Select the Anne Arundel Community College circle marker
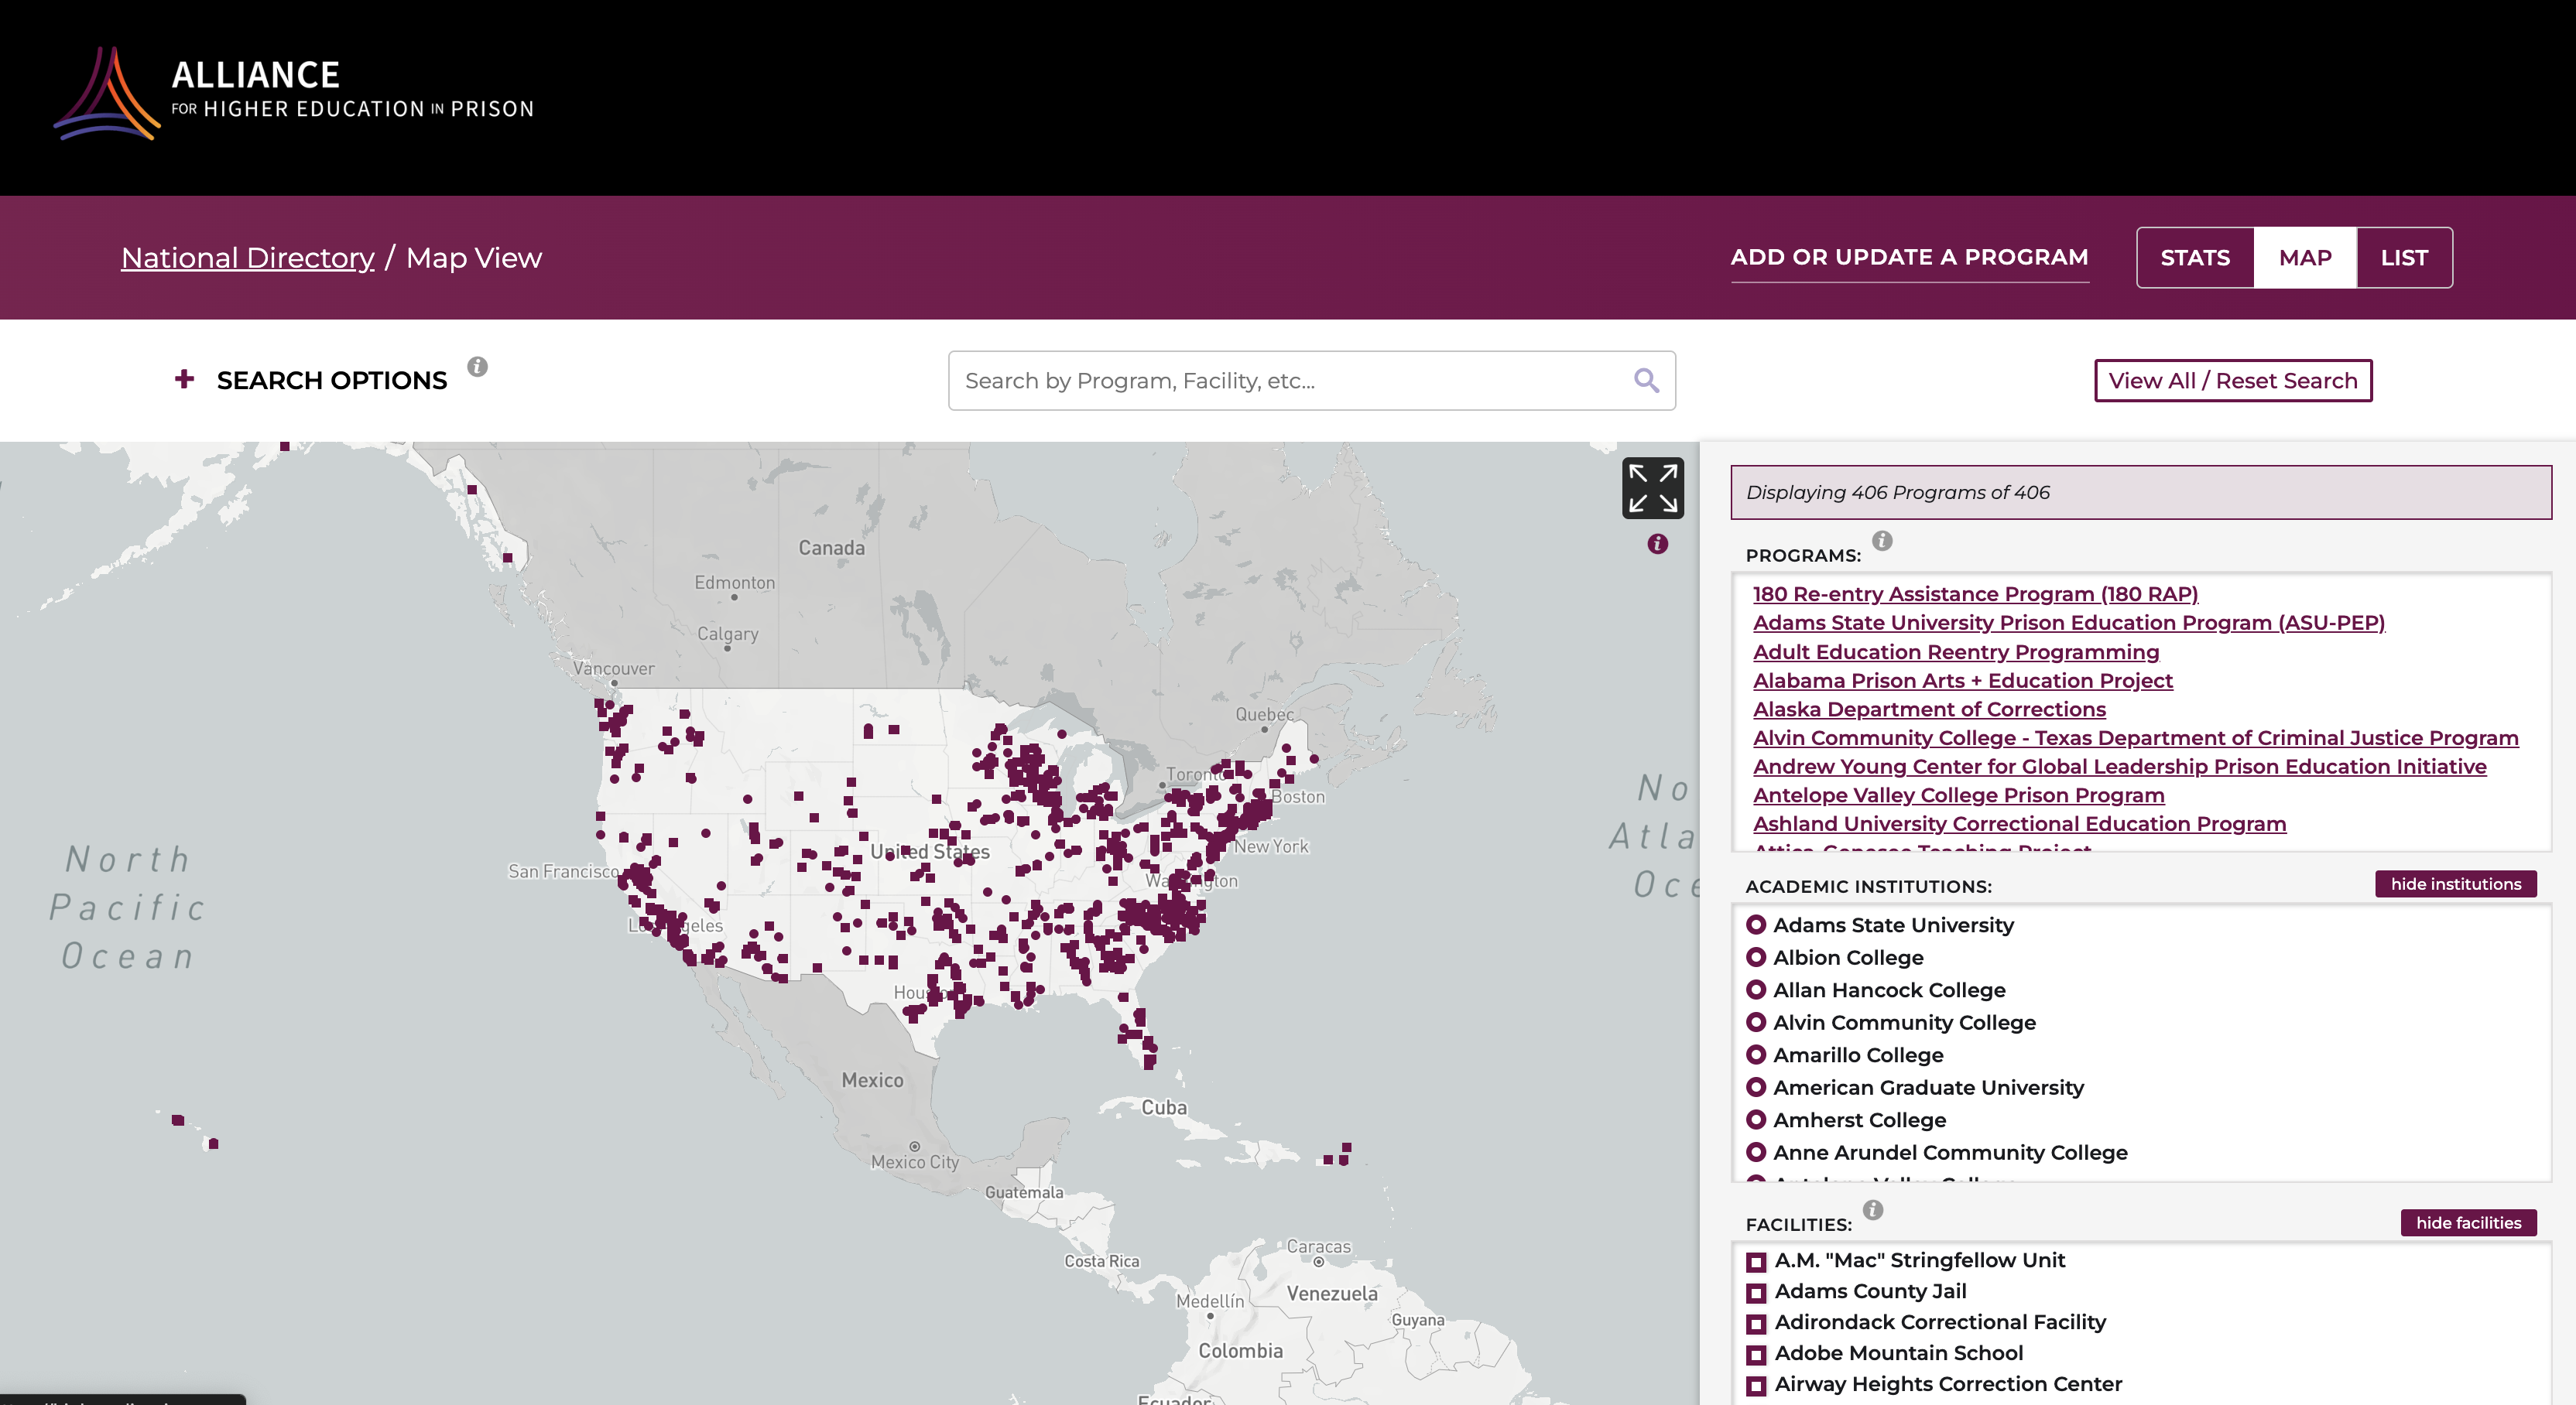This screenshot has width=2576, height=1405. pyautogui.click(x=1755, y=1152)
